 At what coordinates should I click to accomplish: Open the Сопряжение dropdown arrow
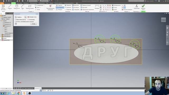[x=44, y=5]
